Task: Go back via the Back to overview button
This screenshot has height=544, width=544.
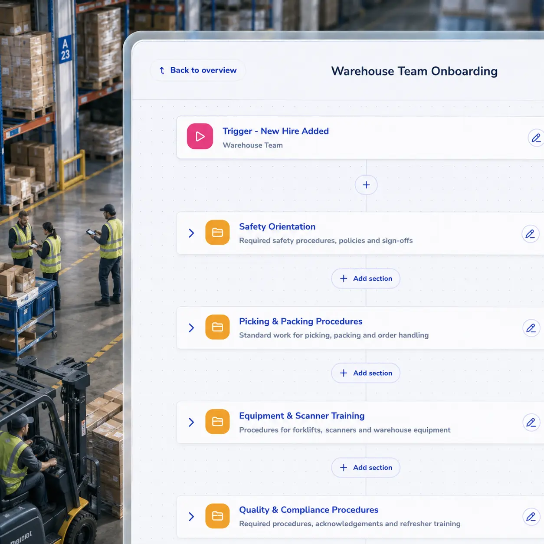Action: point(198,70)
